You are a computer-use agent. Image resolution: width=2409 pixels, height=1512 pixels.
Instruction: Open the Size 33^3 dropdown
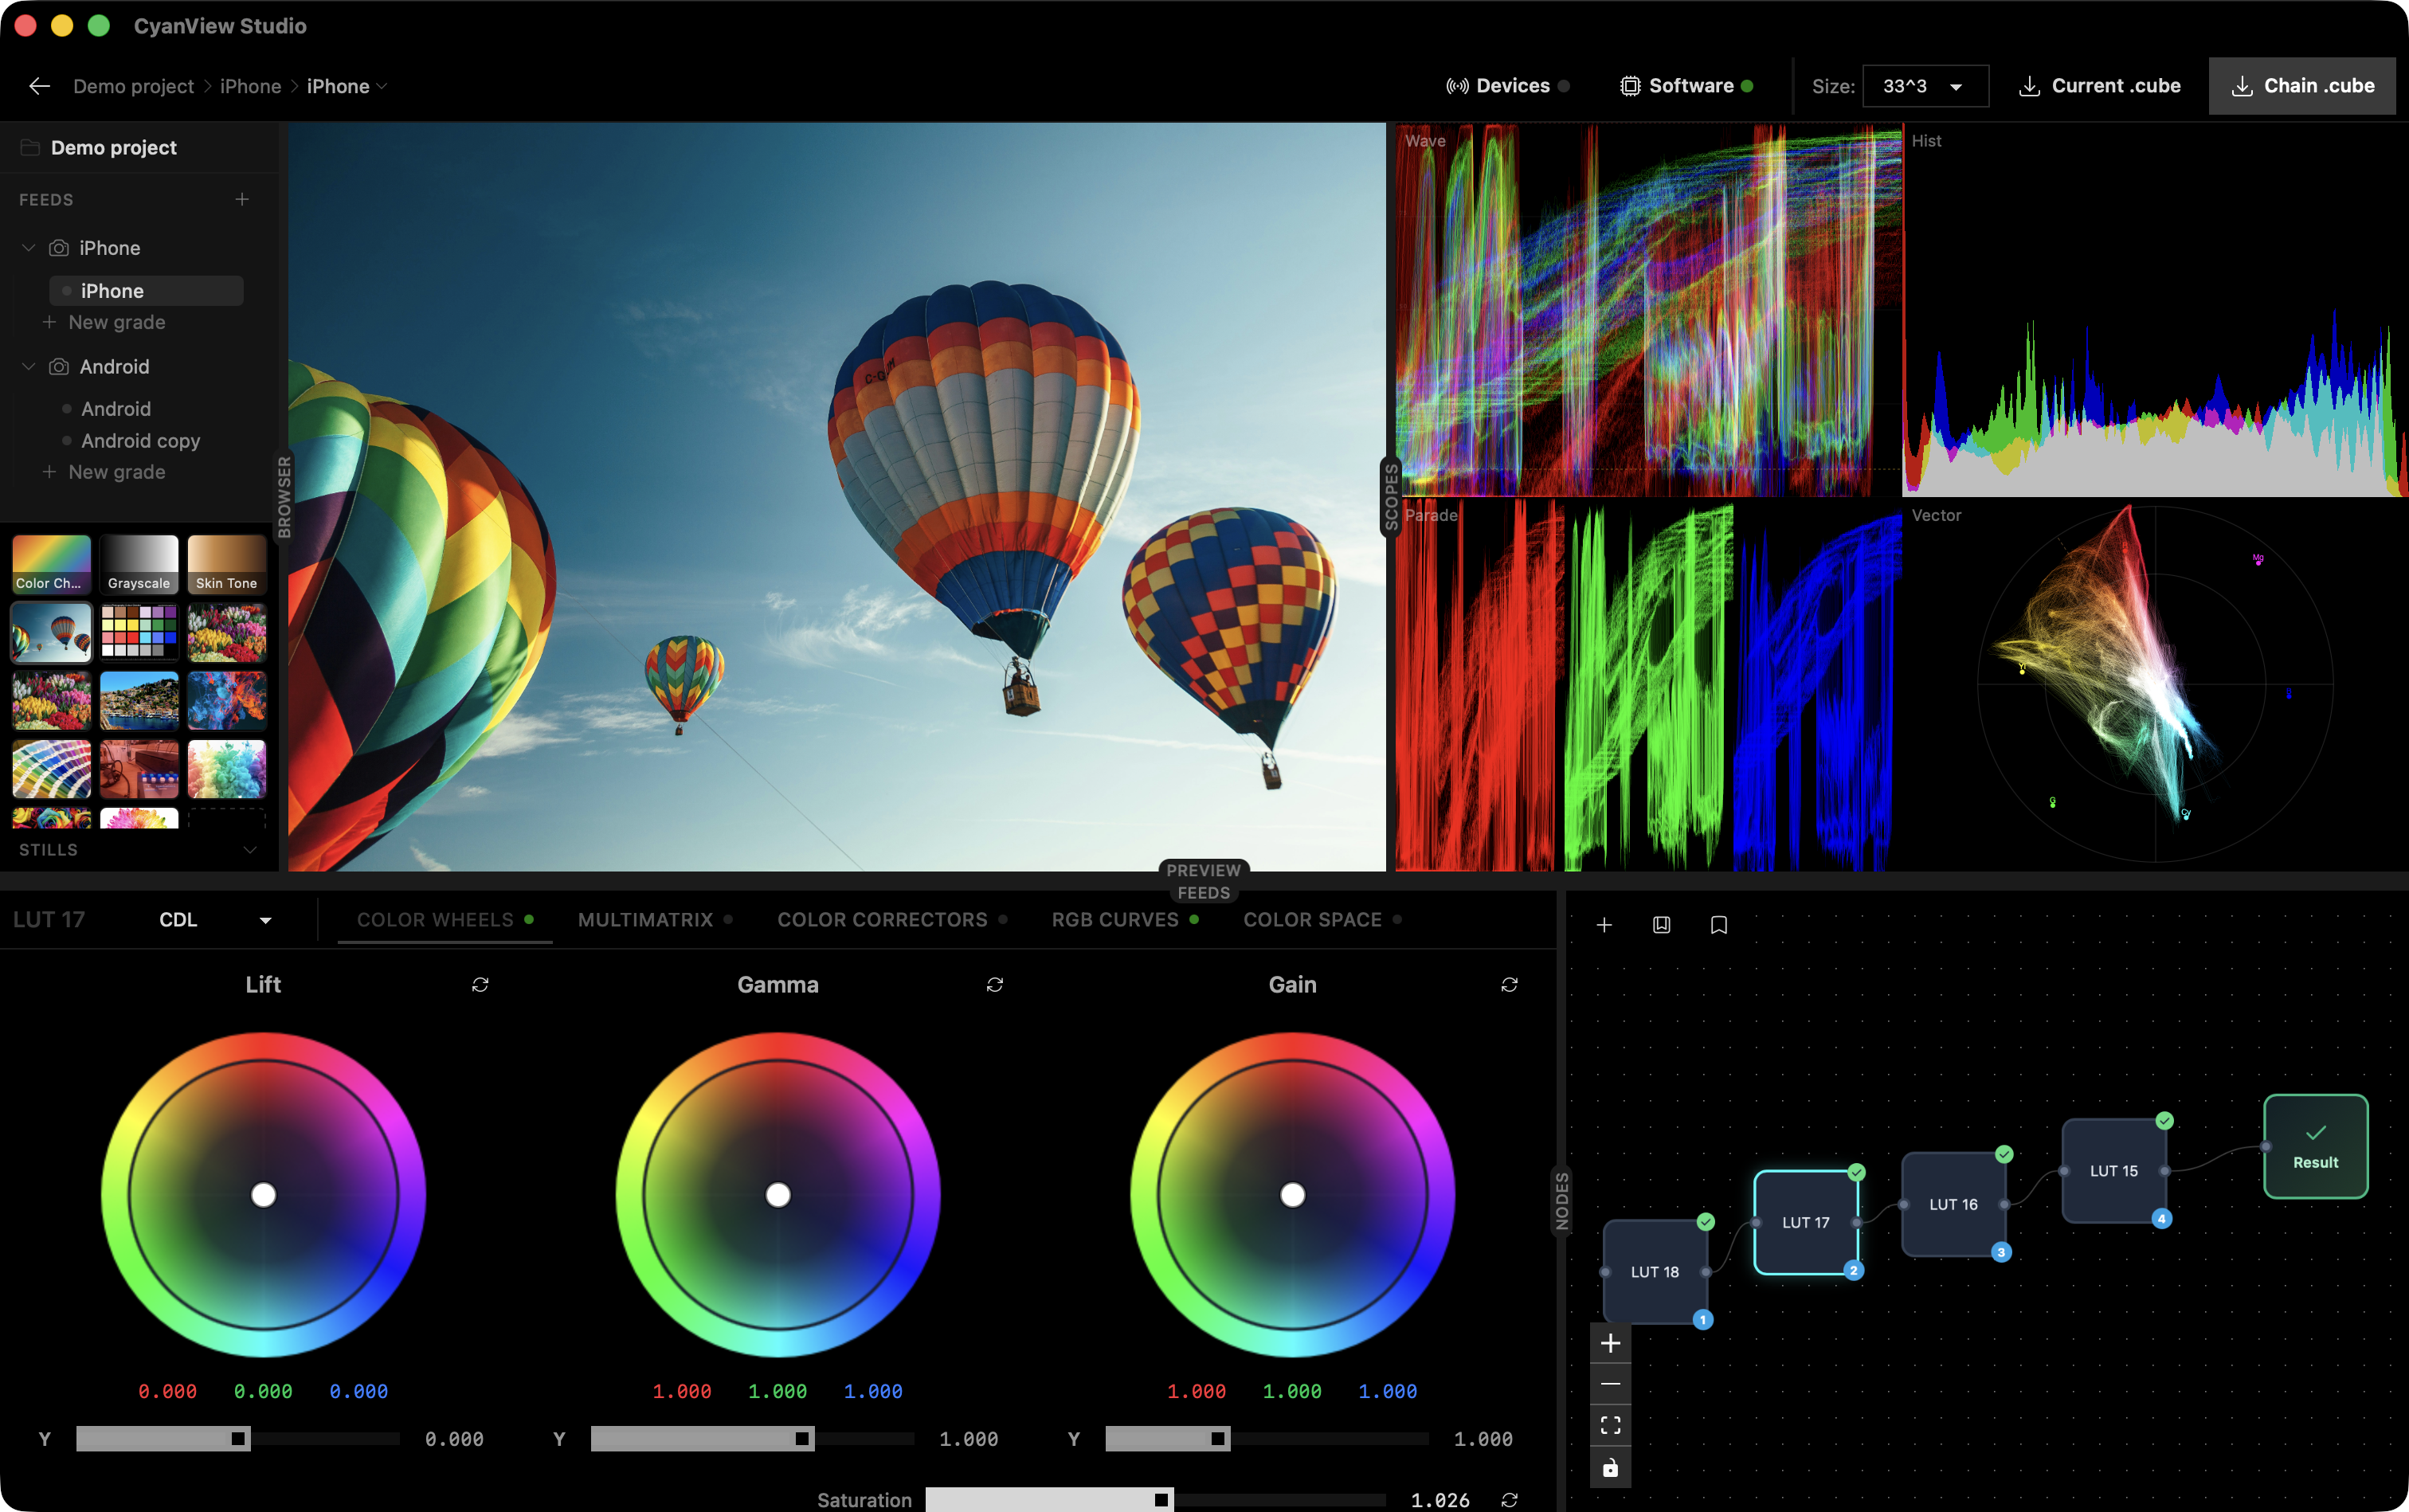(1922, 85)
